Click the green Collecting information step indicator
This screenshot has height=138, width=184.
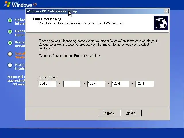click(x=10, y=20)
